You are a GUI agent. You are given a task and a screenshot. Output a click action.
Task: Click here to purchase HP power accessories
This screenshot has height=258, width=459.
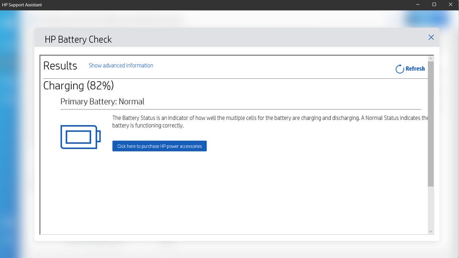[160, 146]
